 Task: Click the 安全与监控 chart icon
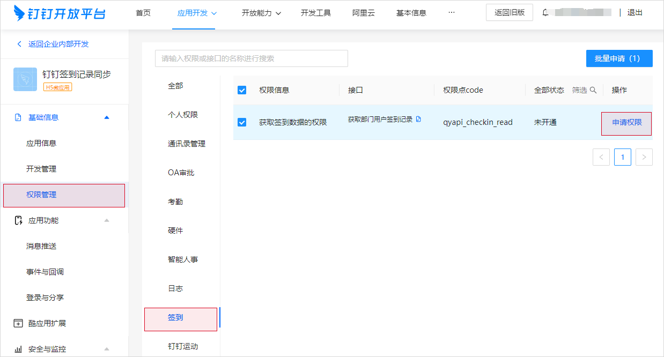click(x=18, y=349)
